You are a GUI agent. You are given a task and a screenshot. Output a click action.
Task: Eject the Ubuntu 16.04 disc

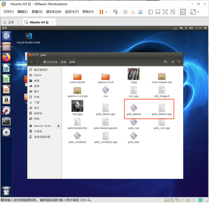(x=58, y=126)
